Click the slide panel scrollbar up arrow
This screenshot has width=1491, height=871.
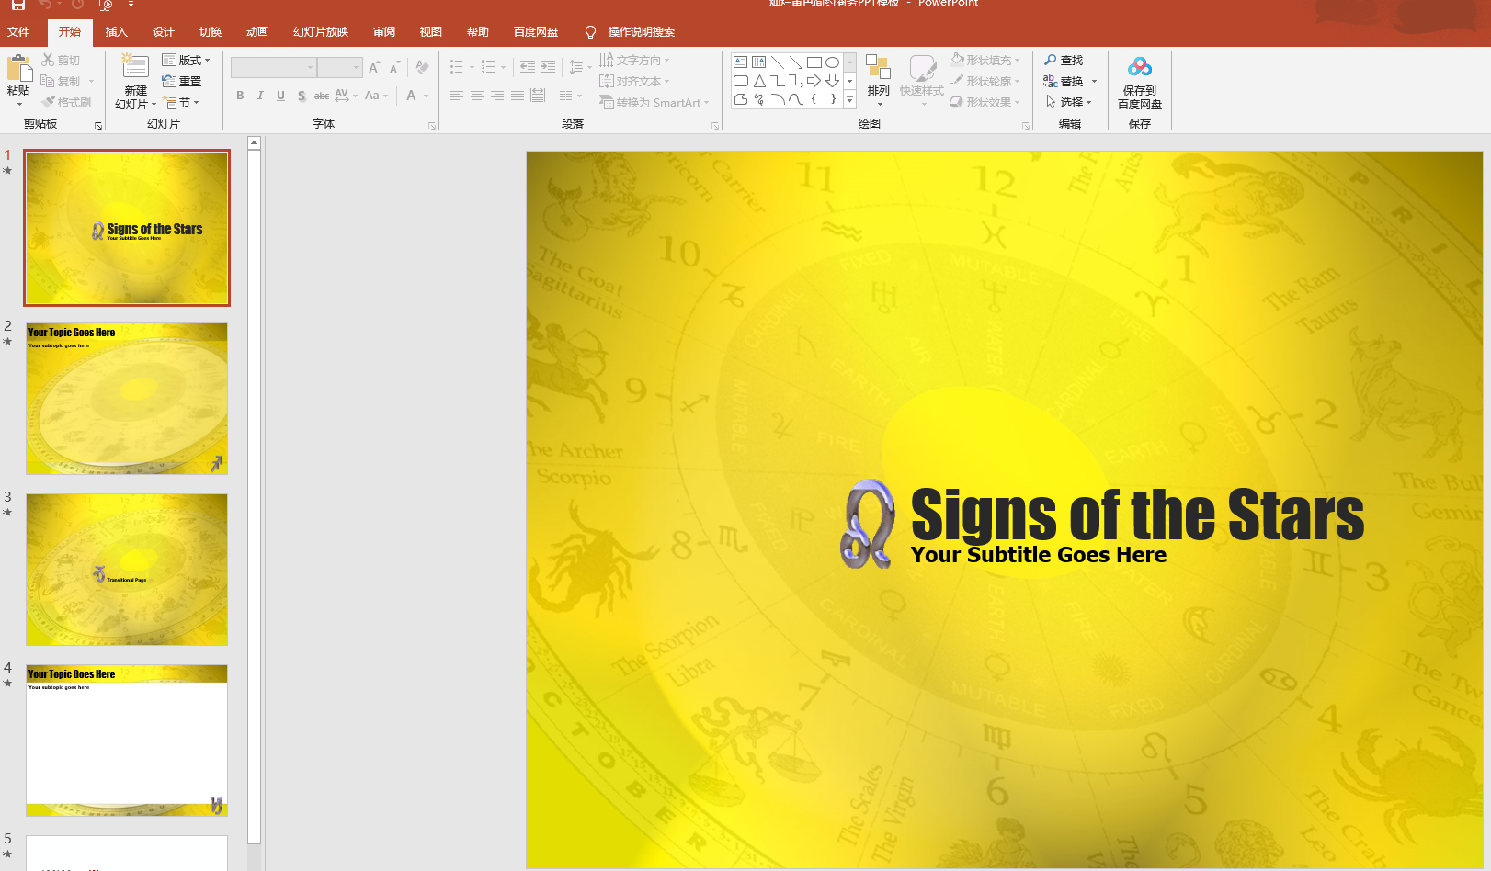[x=255, y=143]
